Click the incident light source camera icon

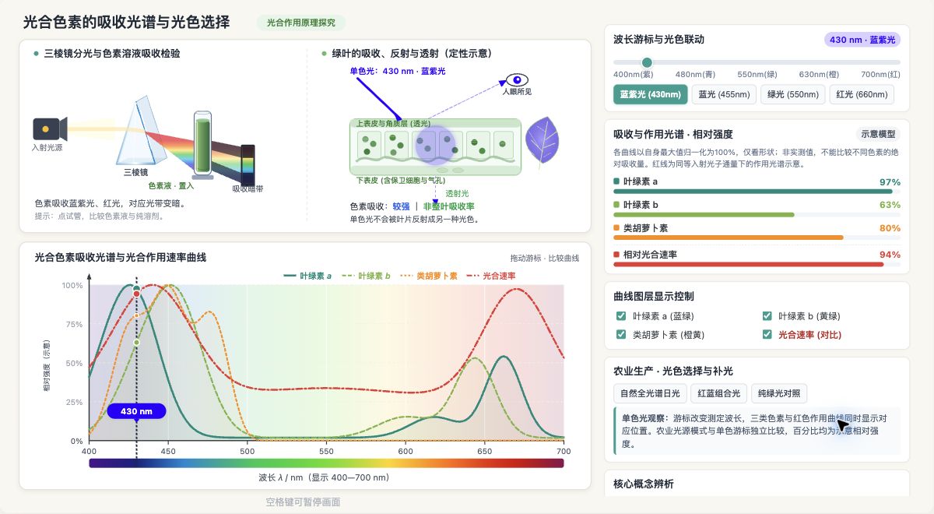50,128
